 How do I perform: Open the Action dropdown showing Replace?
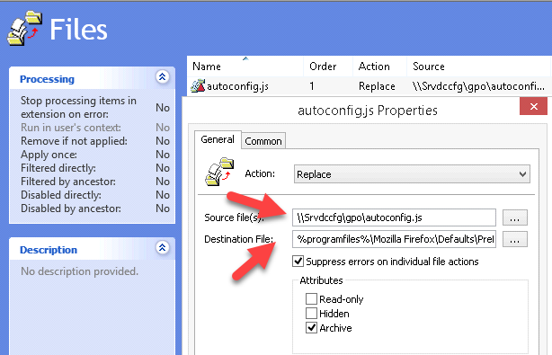point(412,174)
